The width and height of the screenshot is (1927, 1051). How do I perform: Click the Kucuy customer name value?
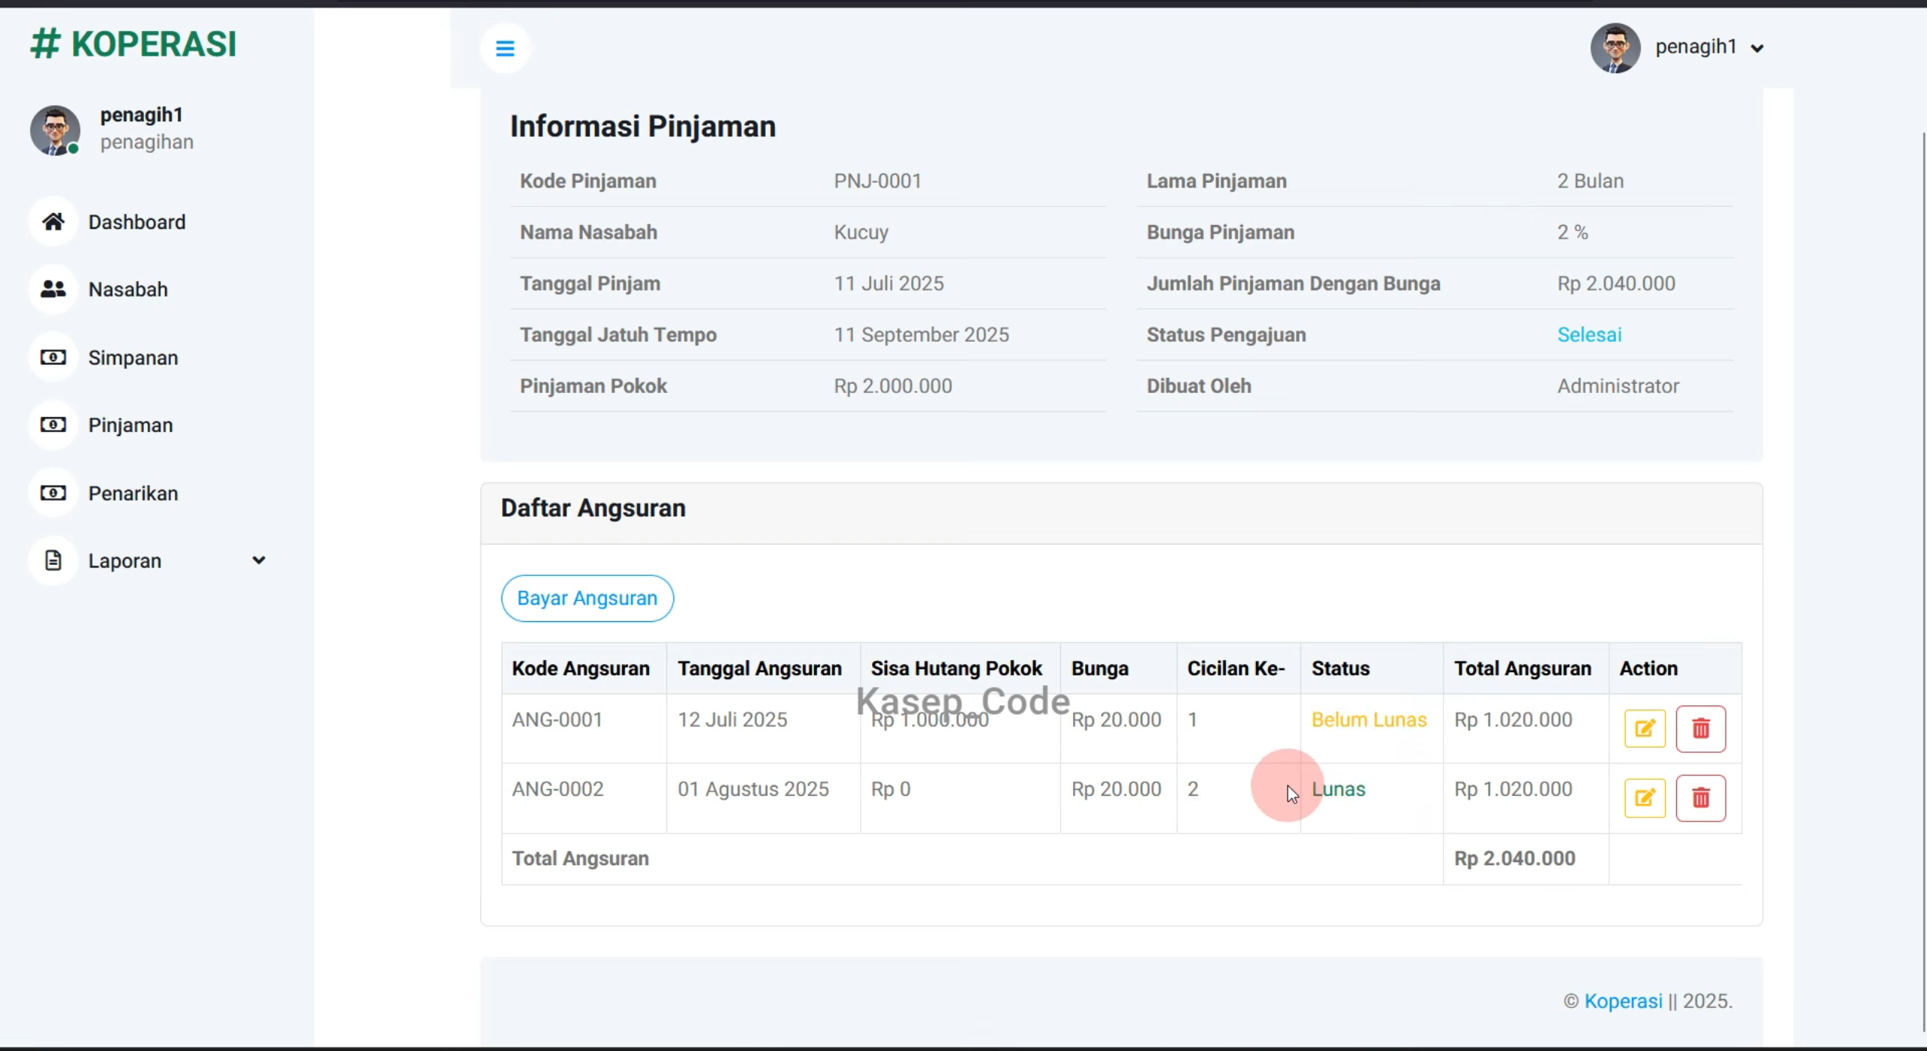tap(861, 232)
